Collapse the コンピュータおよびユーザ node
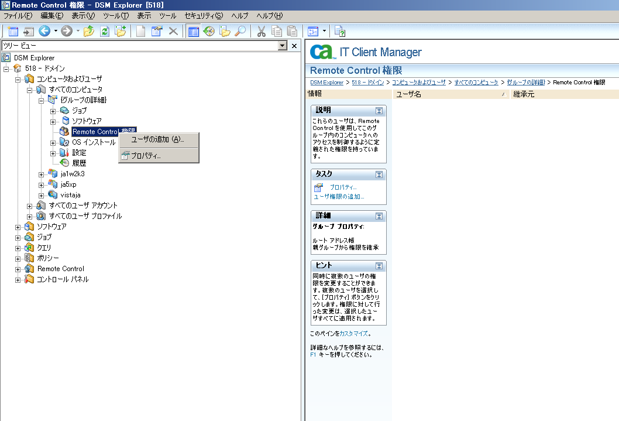619x421 pixels. [18, 80]
